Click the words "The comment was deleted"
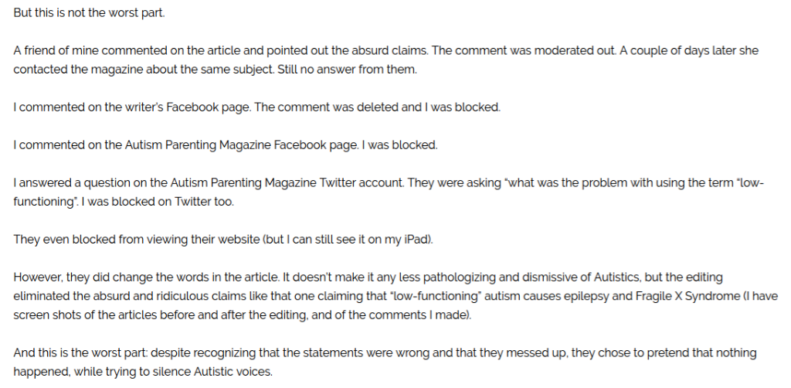Image resolution: width=791 pixels, height=388 pixels. [x=317, y=107]
